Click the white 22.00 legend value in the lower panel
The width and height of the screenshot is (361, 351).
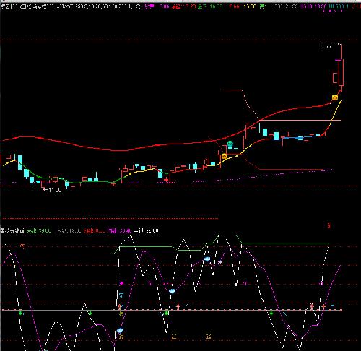tap(152, 230)
